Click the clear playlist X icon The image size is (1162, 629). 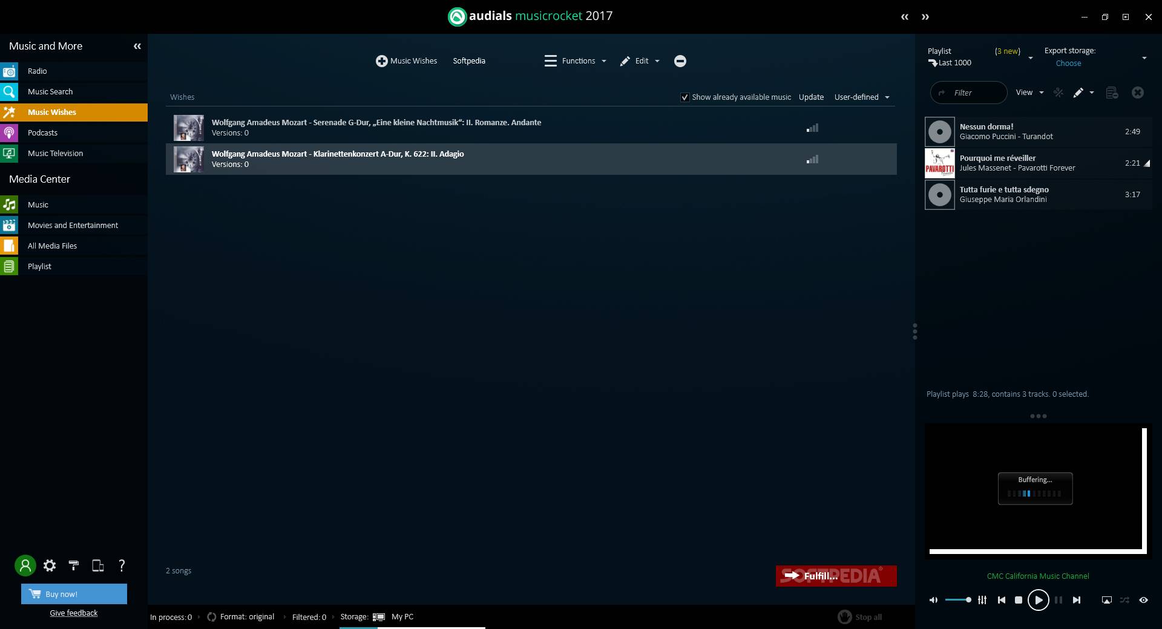[x=1138, y=93]
